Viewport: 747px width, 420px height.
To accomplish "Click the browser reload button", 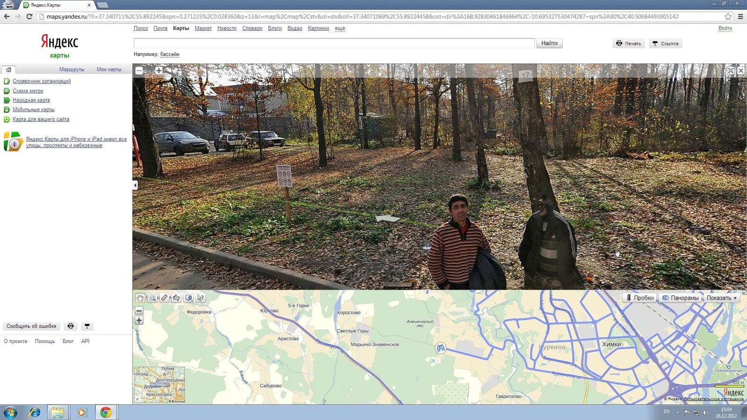I will (x=29, y=16).
